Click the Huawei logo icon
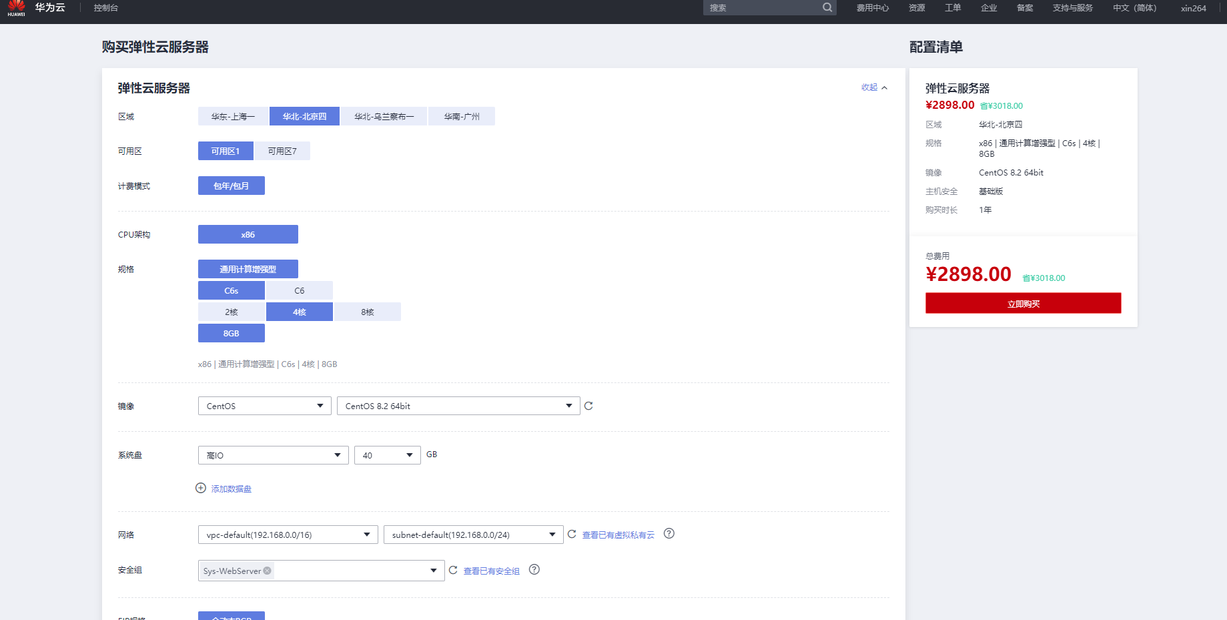 pos(16,8)
